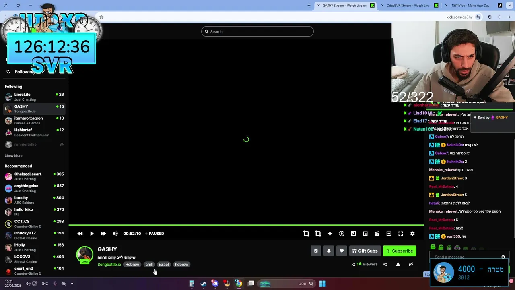The height and width of the screenshot is (290, 515).
Task: Click the kick.com/ga3hy address bar
Action: [x=459, y=17]
